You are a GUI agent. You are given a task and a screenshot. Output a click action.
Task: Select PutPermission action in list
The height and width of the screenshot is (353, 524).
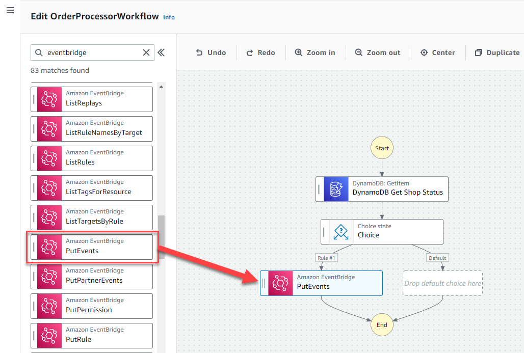pos(92,306)
